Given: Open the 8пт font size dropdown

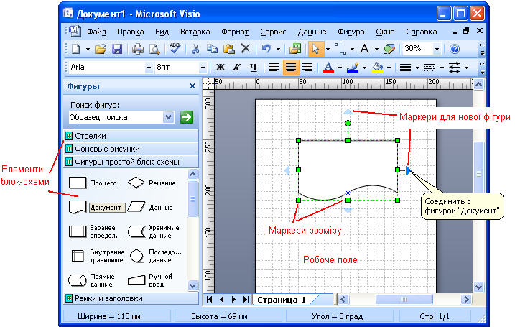Looking at the screenshot, I should [203, 68].
